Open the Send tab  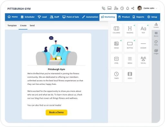[32, 25]
